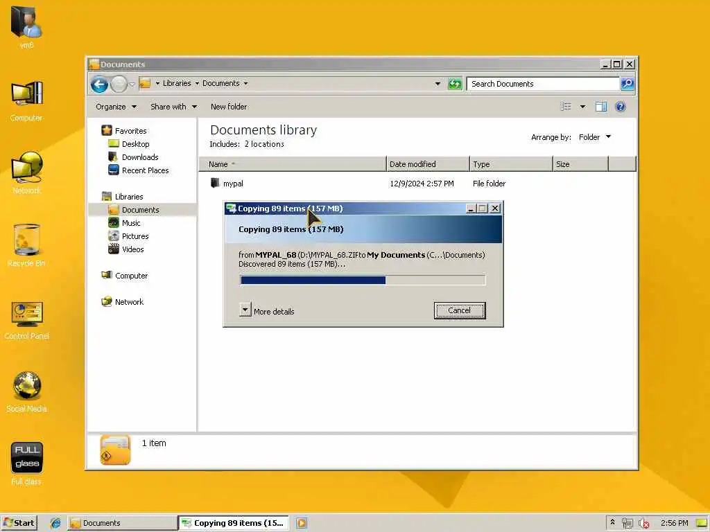Open the view options dropdown arrow
This screenshot has height=532, width=710.
coord(582,107)
